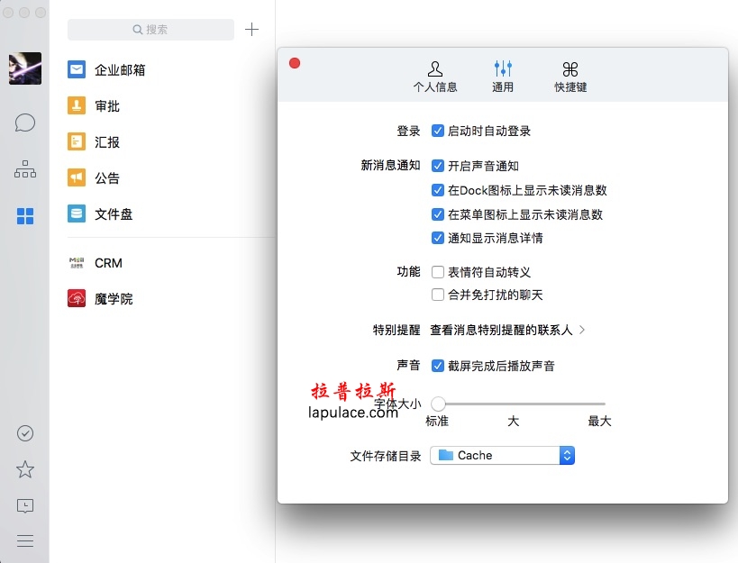
Task: Enable 合并免打扰的聊天 checkbox
Action: (x=438, y=295)
